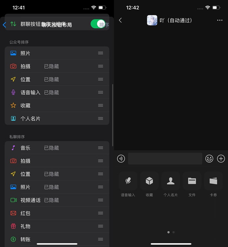Select the 音乐 note icon under 私聊排序

(13, 148)
